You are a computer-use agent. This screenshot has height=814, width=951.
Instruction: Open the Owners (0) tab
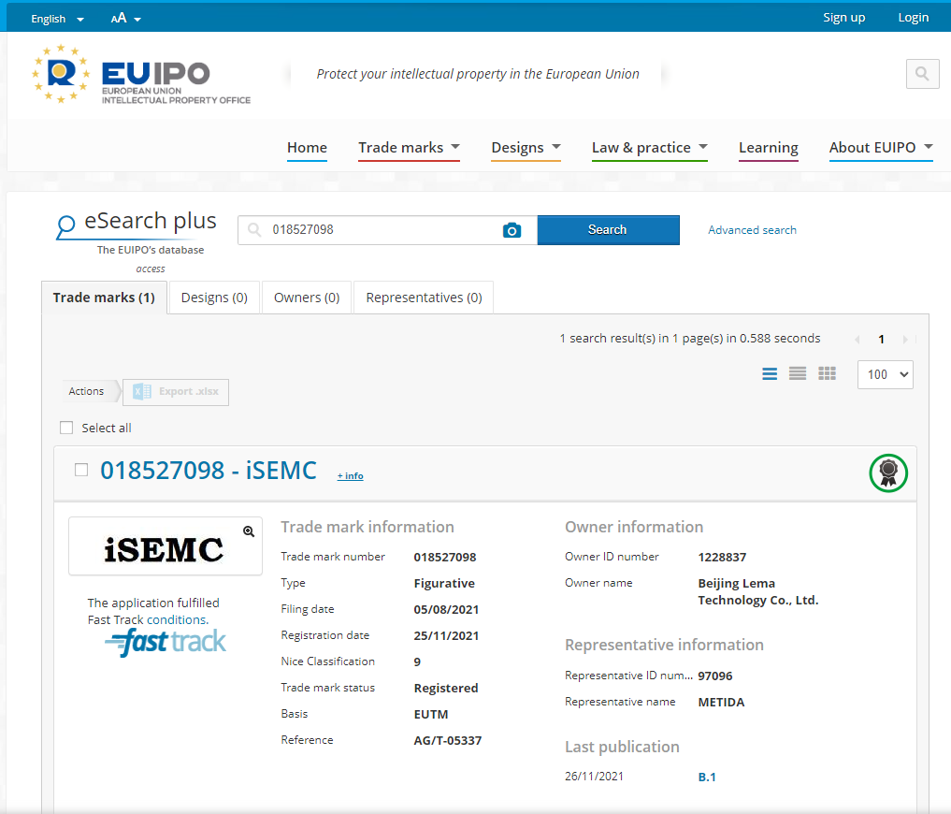click(x=307, y=298)
